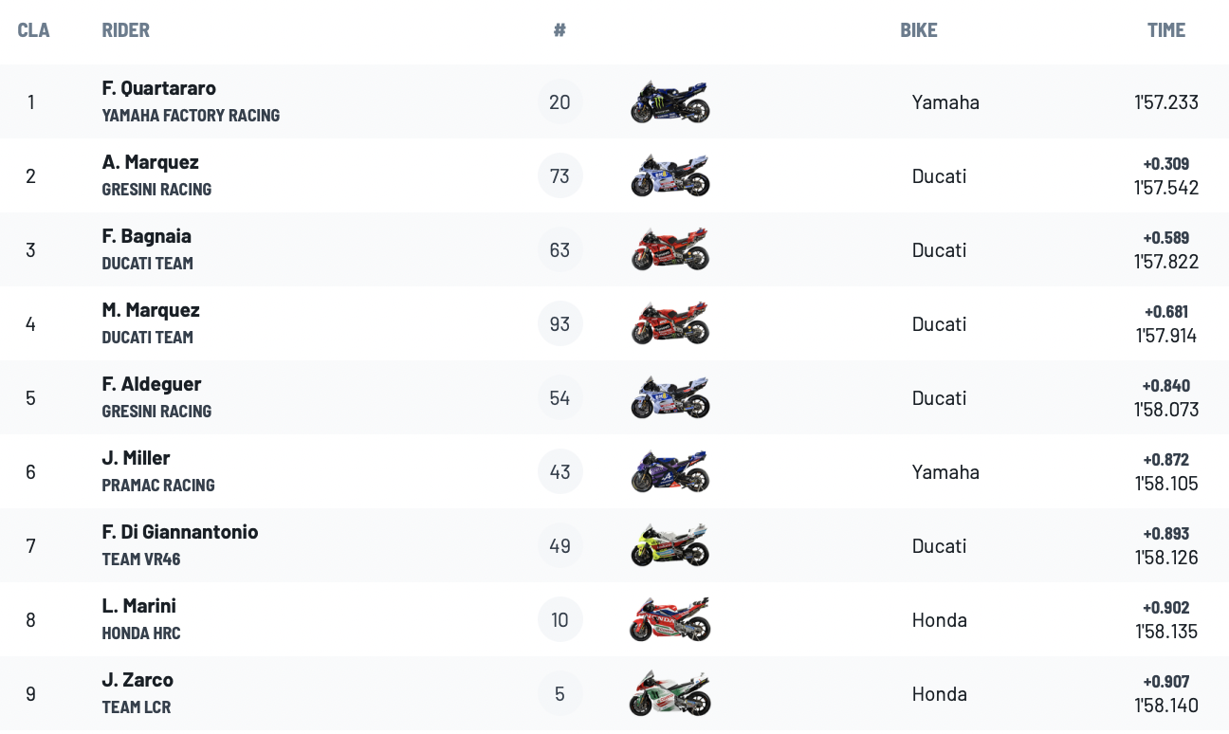Open J. Zarco rider name
This screenshot has width=1229, height=734.
[x=138, y=680]
